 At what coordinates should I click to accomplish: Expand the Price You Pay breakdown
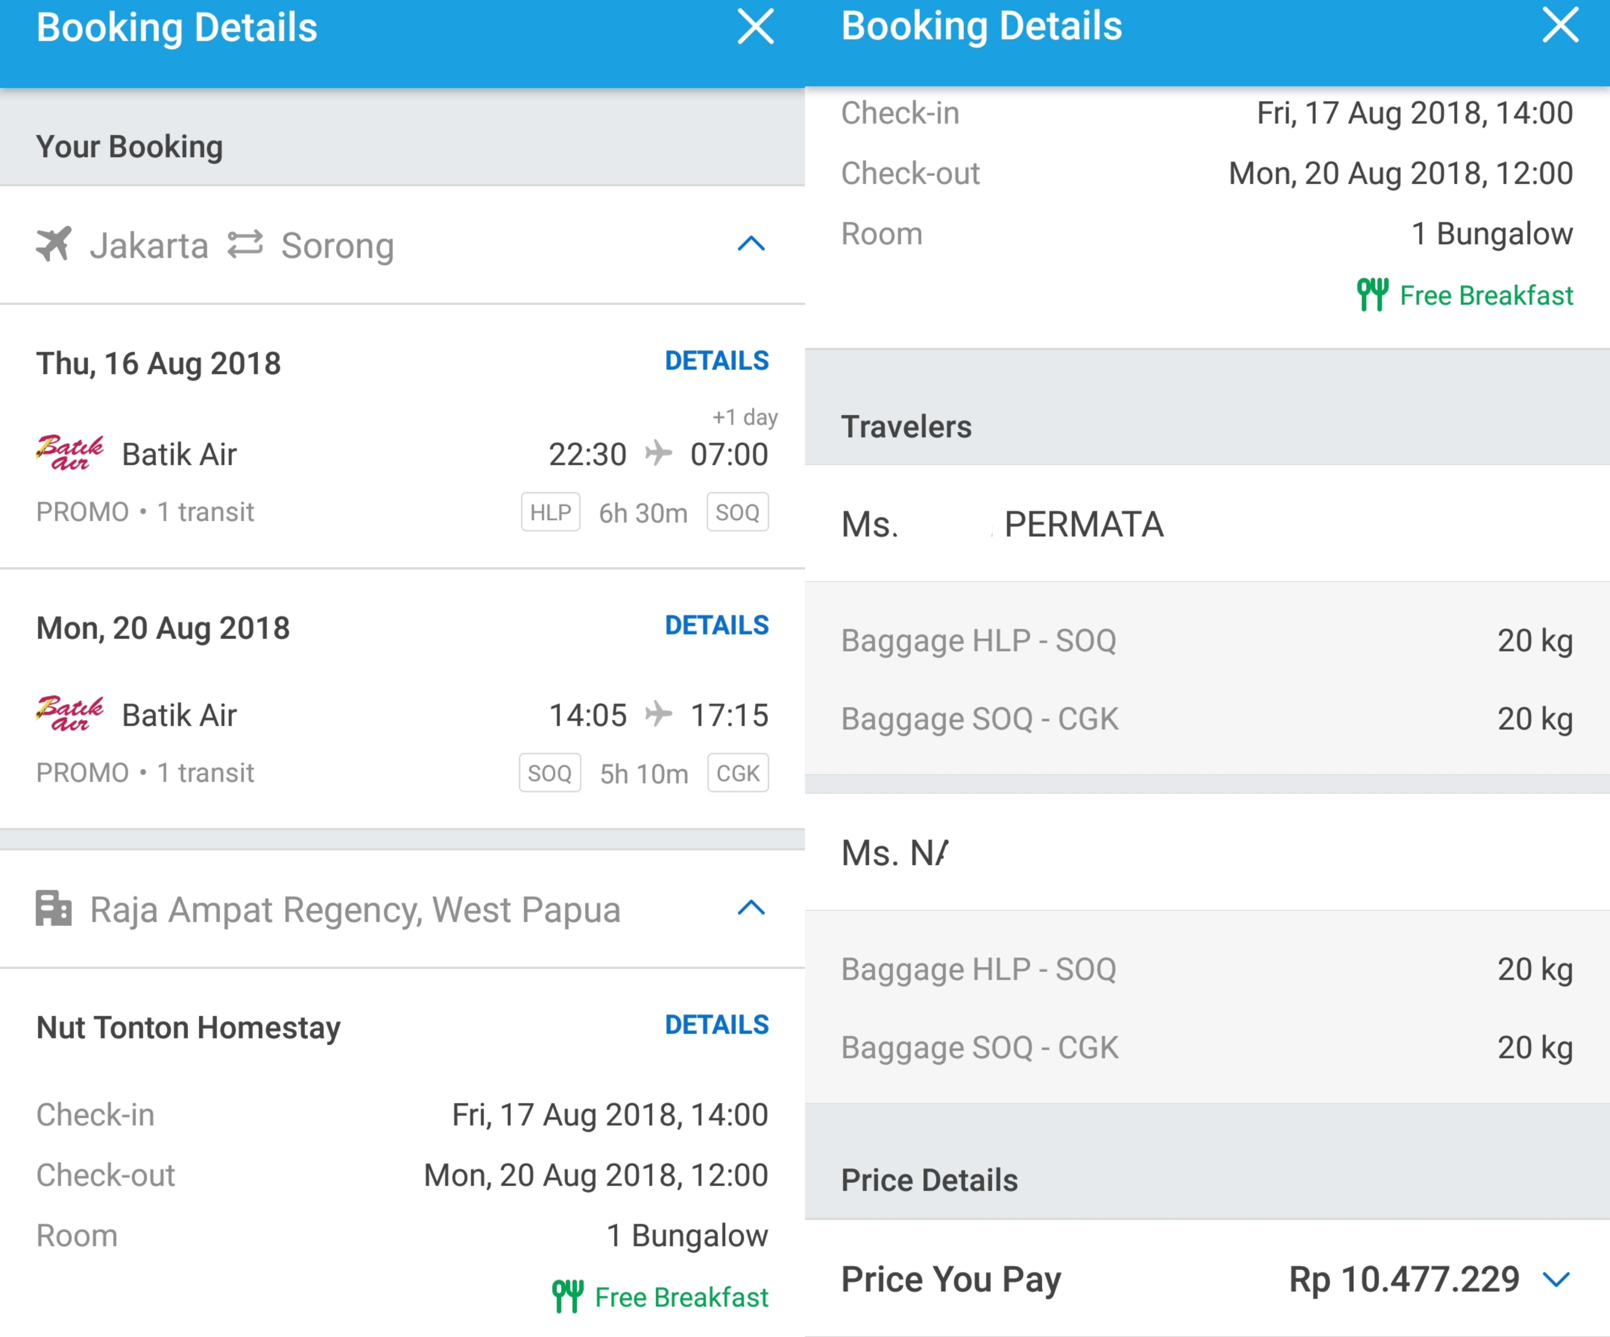[1556, 1279]
